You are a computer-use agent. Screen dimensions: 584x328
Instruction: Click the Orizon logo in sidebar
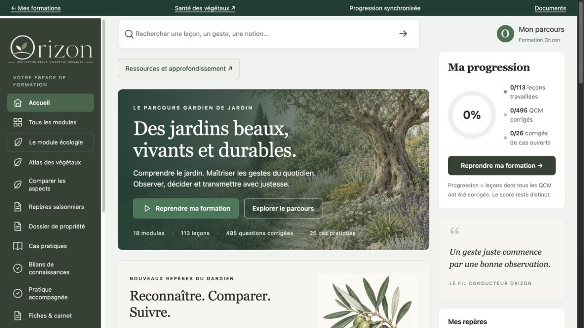(x=51, y=49)
